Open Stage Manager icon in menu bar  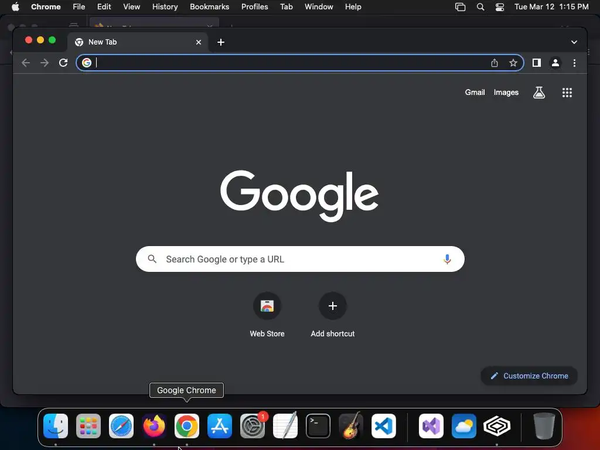(x=460, y=6)
